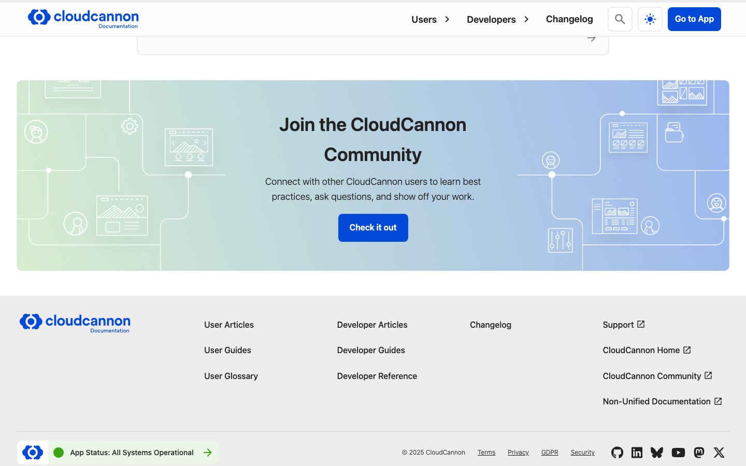Expand the Developers menu chevron

click(526, 19)
